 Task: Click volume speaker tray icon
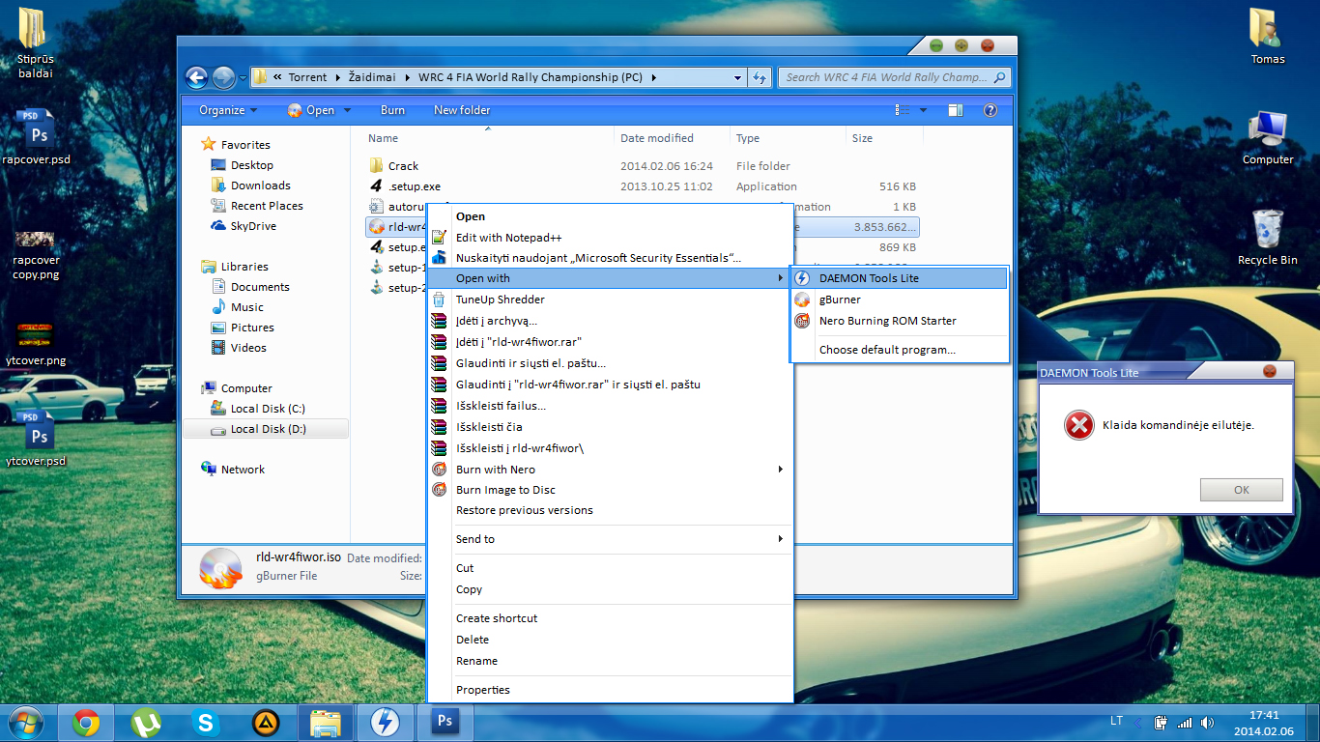click(x=1207, y=722)
